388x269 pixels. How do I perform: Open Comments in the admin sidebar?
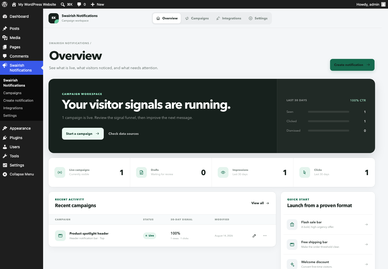pos(22,56)
